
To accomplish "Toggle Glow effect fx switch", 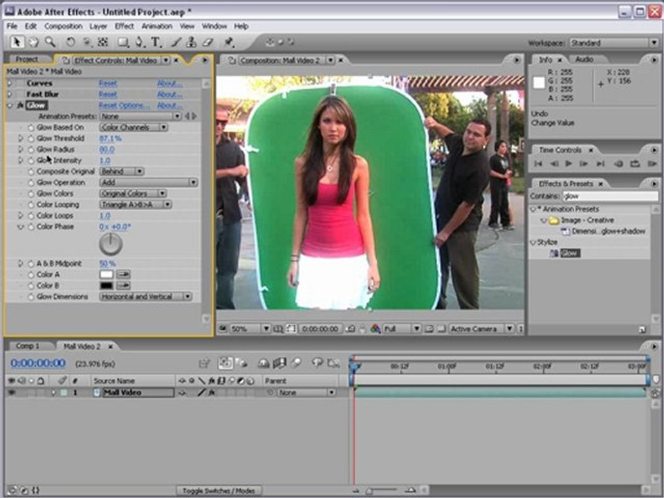I will click(x=19, y=105).
